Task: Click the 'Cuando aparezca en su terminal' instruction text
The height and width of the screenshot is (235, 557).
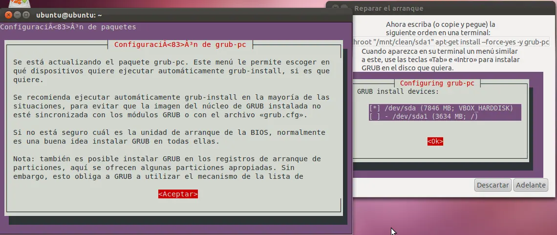Action: [x=441, y=60]
